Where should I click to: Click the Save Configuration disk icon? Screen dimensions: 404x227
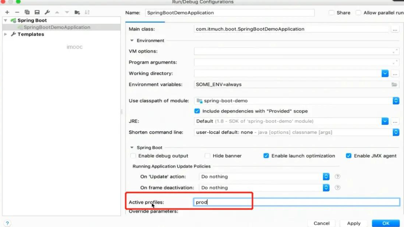pos(37,12)
